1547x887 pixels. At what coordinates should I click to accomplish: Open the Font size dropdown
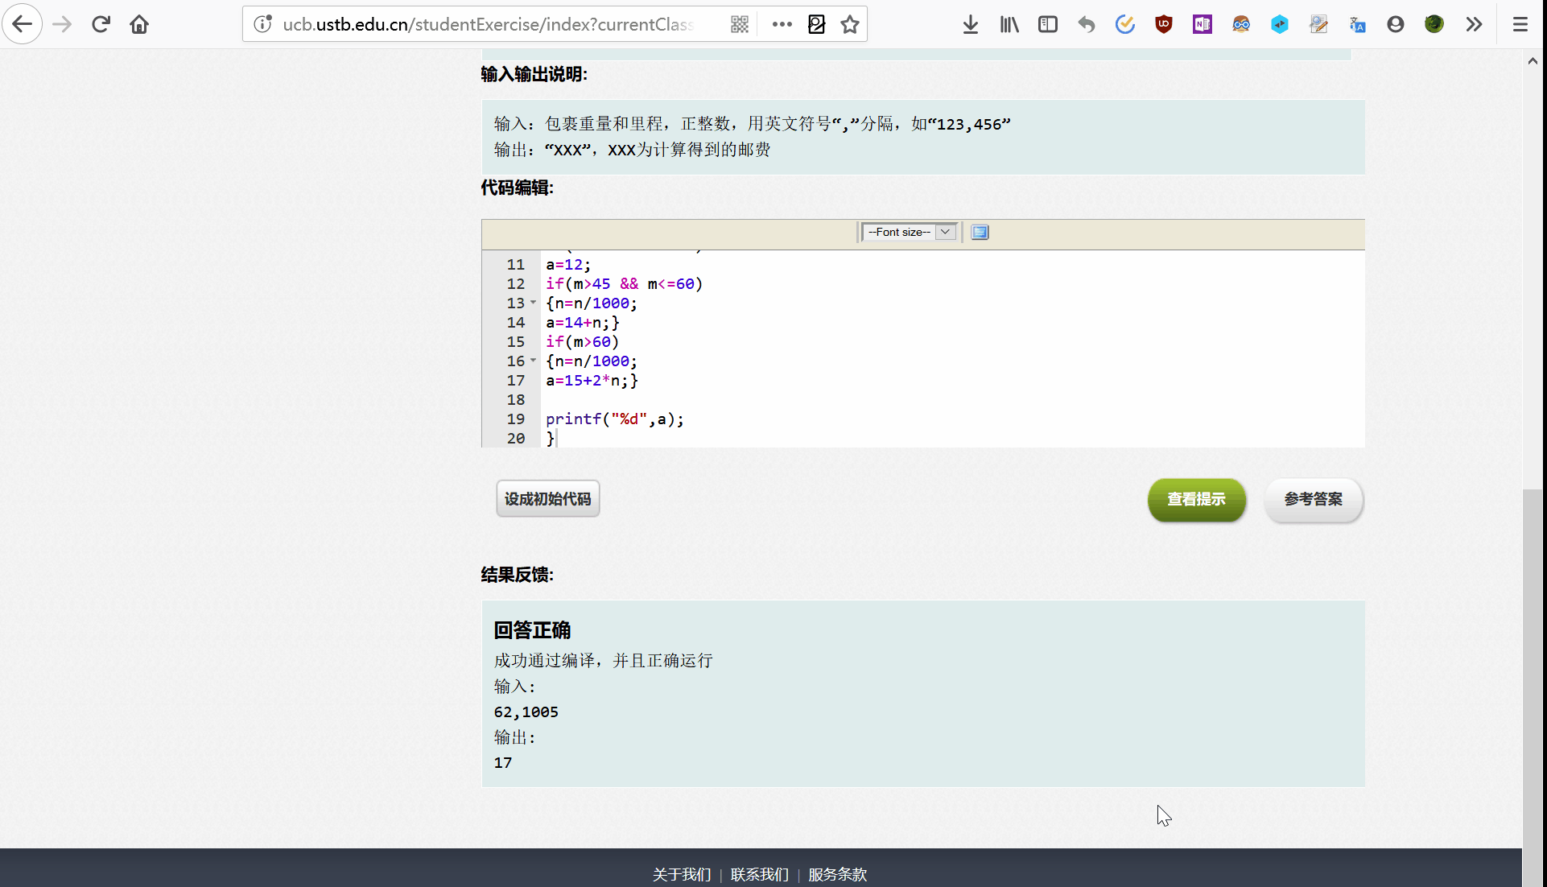[x=909, y=232]
